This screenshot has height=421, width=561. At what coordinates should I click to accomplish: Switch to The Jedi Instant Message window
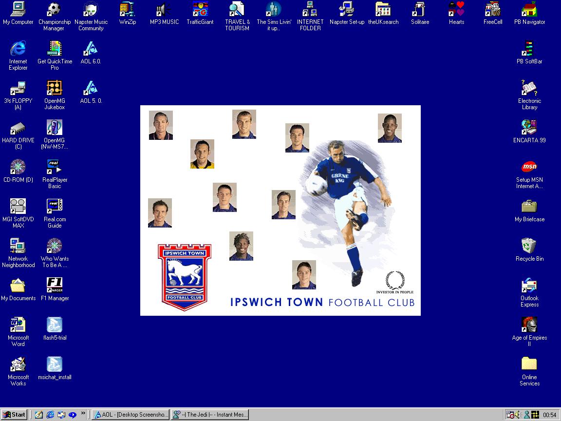pos(210,415)
